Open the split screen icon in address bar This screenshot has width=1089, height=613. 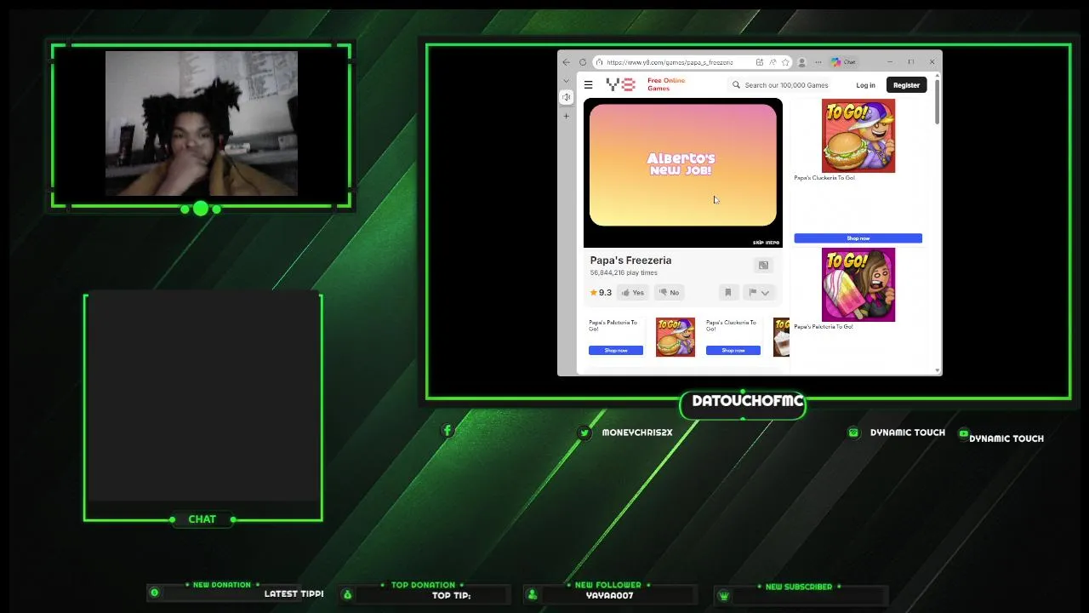click(x=760, y=62)
